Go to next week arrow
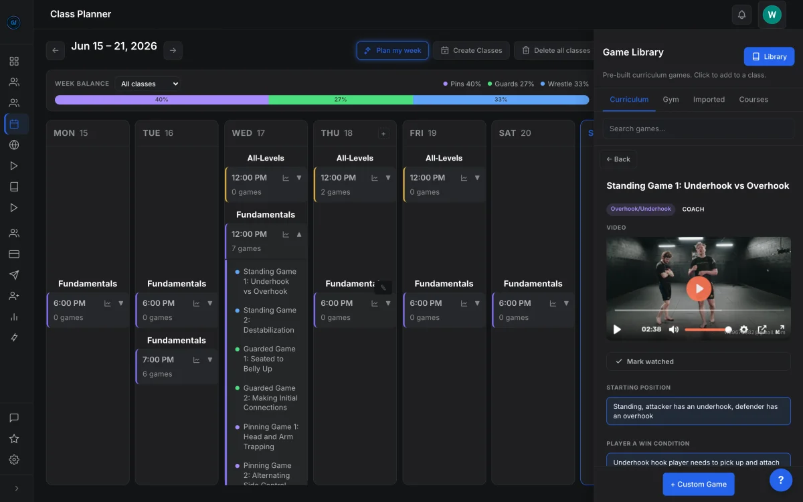Image resolution: width=803 pixels, height=502 pixels. (173, 50)
